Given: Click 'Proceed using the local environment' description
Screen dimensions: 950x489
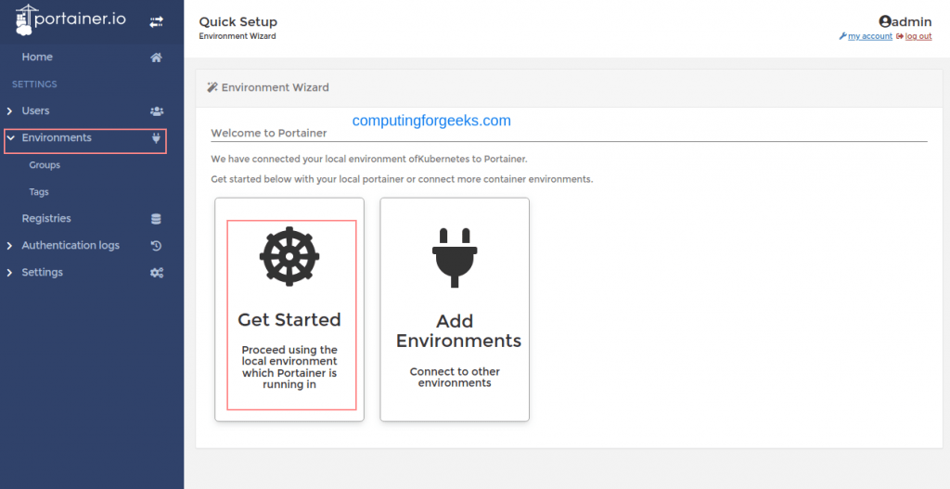Looking at the screenshot, I should click(289, 367).
